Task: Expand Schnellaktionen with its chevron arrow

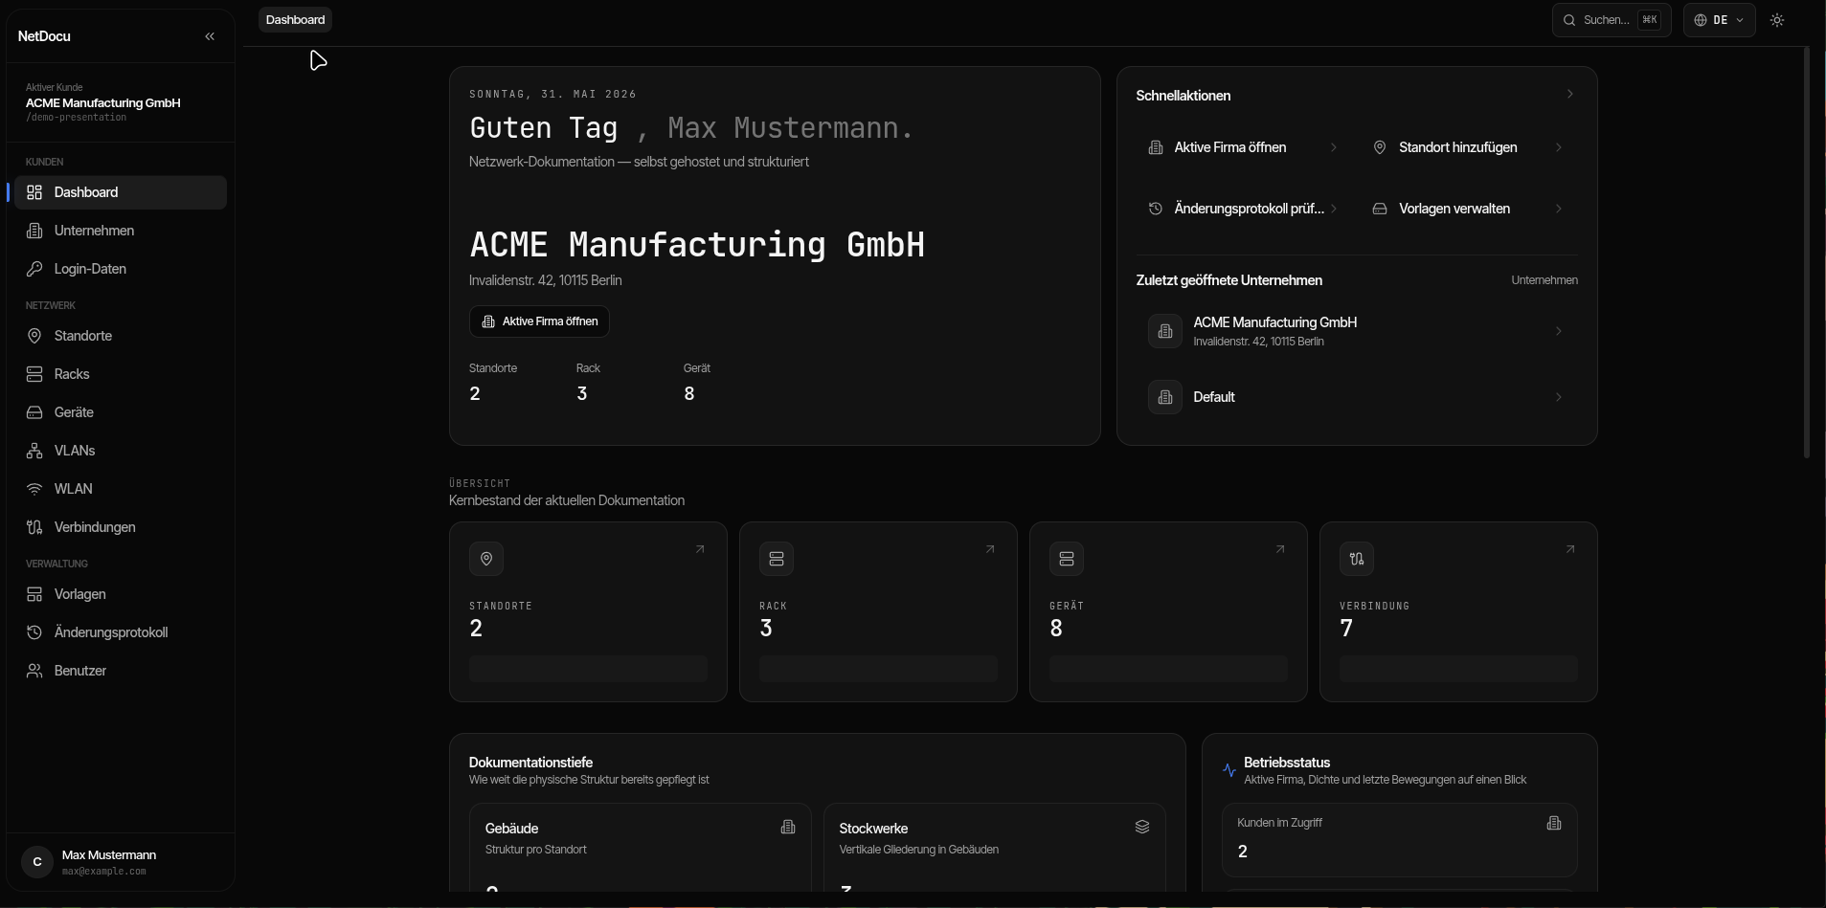Action: [1569, 94]
